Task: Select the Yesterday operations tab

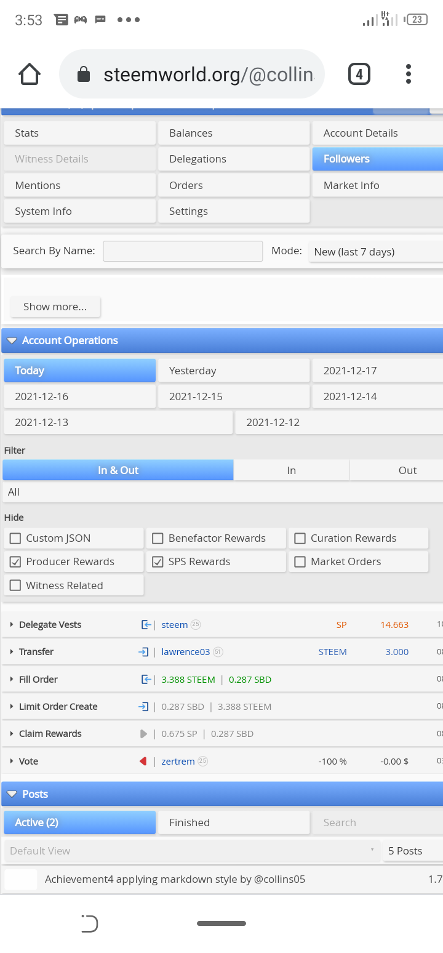Action: click(x=234, y=371)
